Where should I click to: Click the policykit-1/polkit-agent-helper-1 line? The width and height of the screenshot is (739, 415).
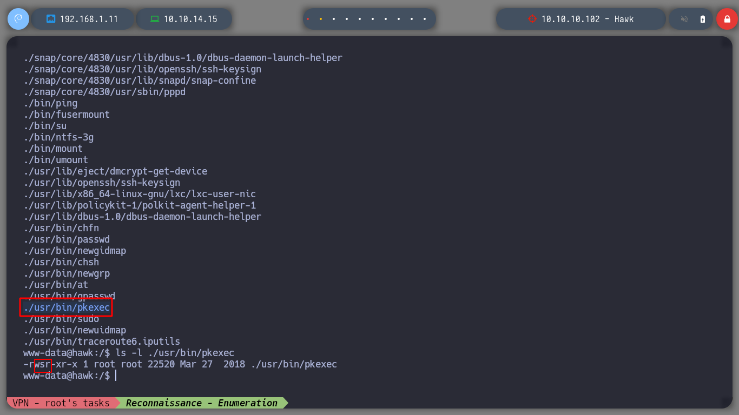[140, 205]
